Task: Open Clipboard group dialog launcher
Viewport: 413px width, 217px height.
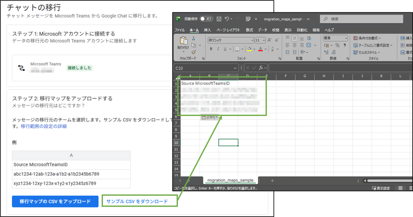Action: [203, 59]
